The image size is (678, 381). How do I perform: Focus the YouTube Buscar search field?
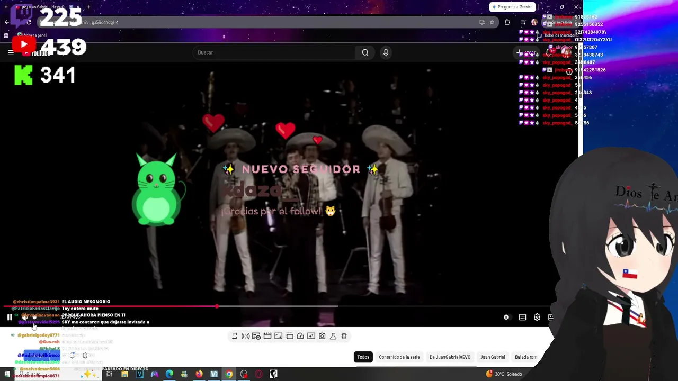tap(274, 52)
